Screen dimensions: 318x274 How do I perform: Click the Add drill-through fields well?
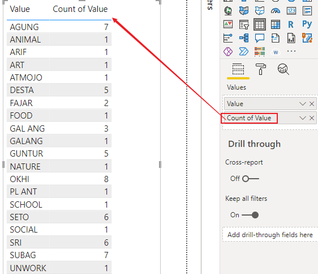tap(270, 235)
